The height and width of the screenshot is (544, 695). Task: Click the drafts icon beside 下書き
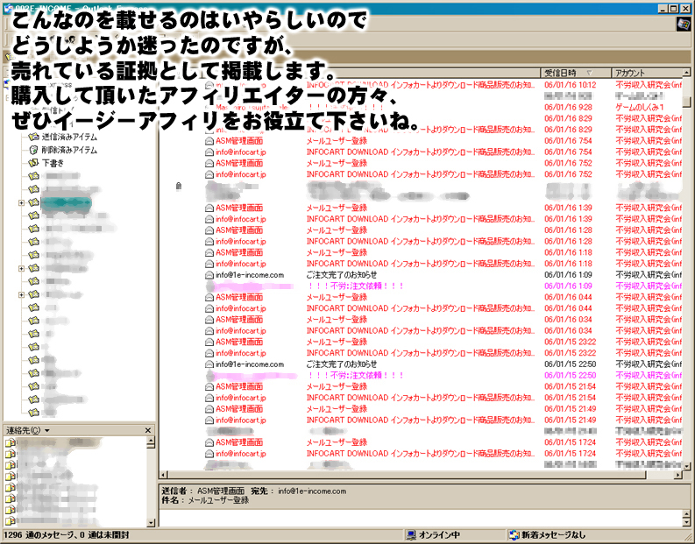(x=33, y=163)
